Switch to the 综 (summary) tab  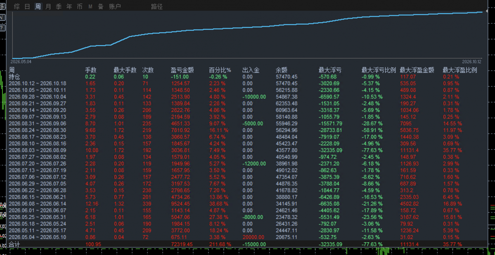[x=17, y=6]
